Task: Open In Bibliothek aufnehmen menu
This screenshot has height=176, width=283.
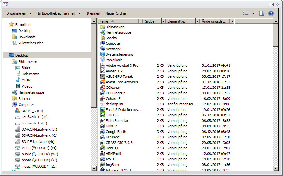Action: point(59,13)
